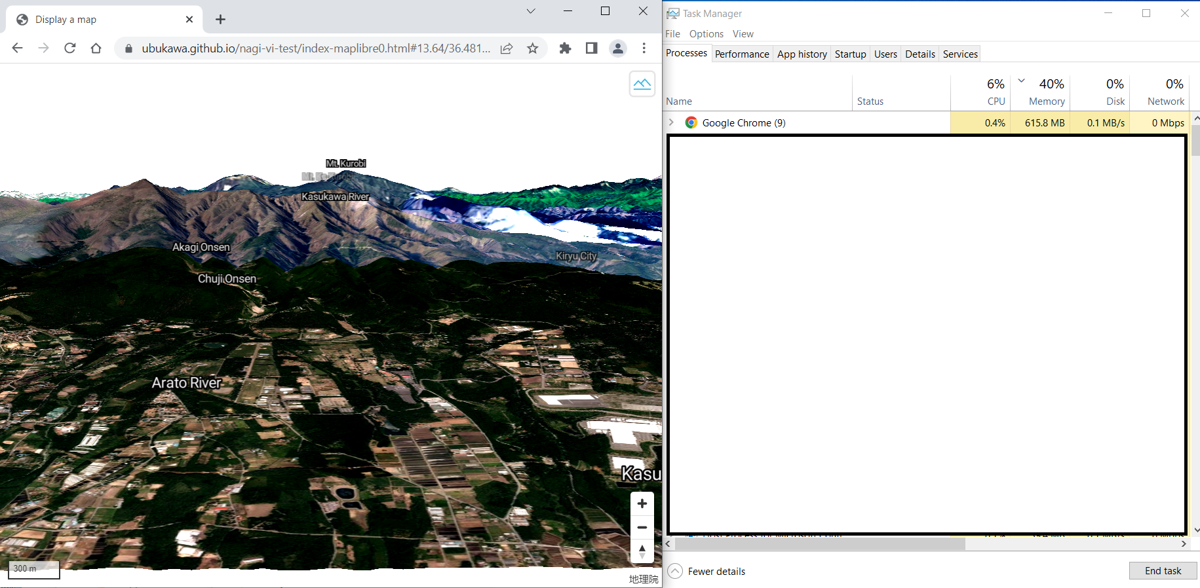Collapse with Fewer details button
The width and height of the screenshot is (1200, 588).
point(706,571)
